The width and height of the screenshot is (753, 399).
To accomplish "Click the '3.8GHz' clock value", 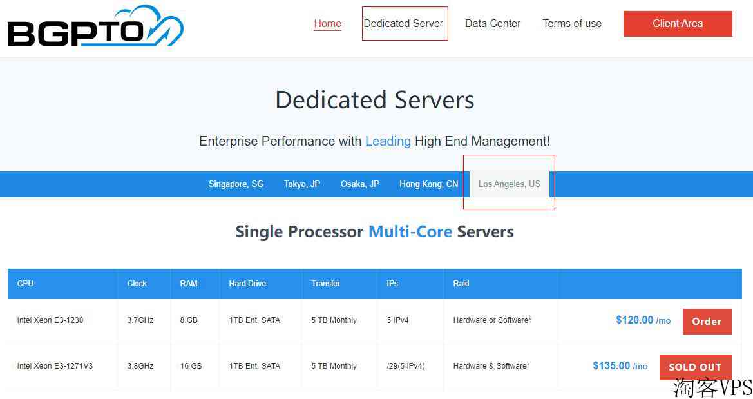I will [140, 366].
